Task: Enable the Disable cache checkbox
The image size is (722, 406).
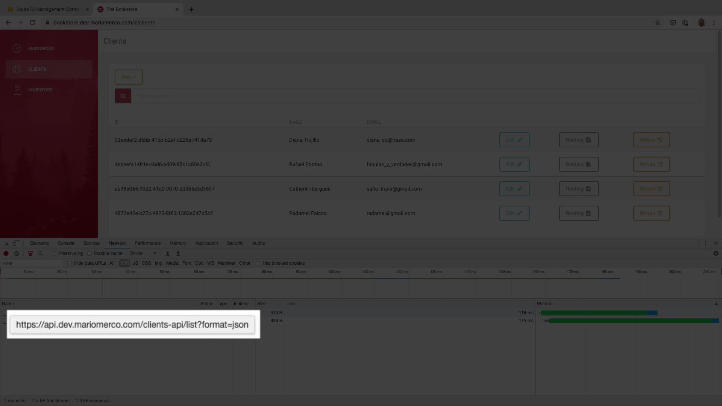Action: 89,253
